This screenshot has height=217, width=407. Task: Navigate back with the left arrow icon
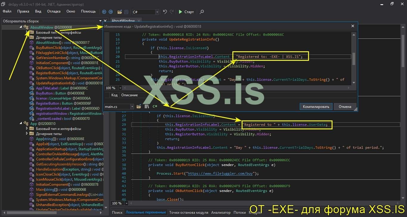tap(104, 12)
